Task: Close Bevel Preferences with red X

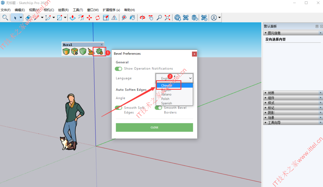Action: pyautogui.click(x=194, y=54)
